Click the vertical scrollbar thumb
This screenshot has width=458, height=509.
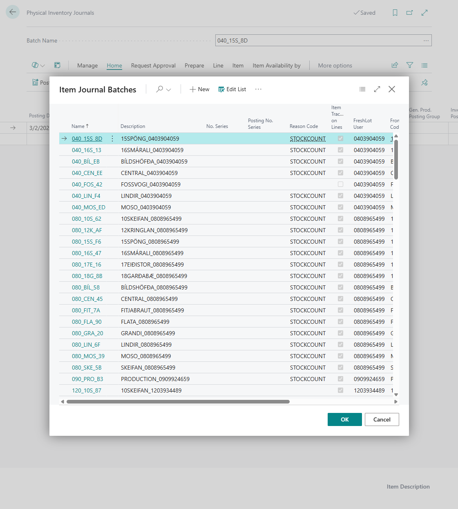point(396,159)
